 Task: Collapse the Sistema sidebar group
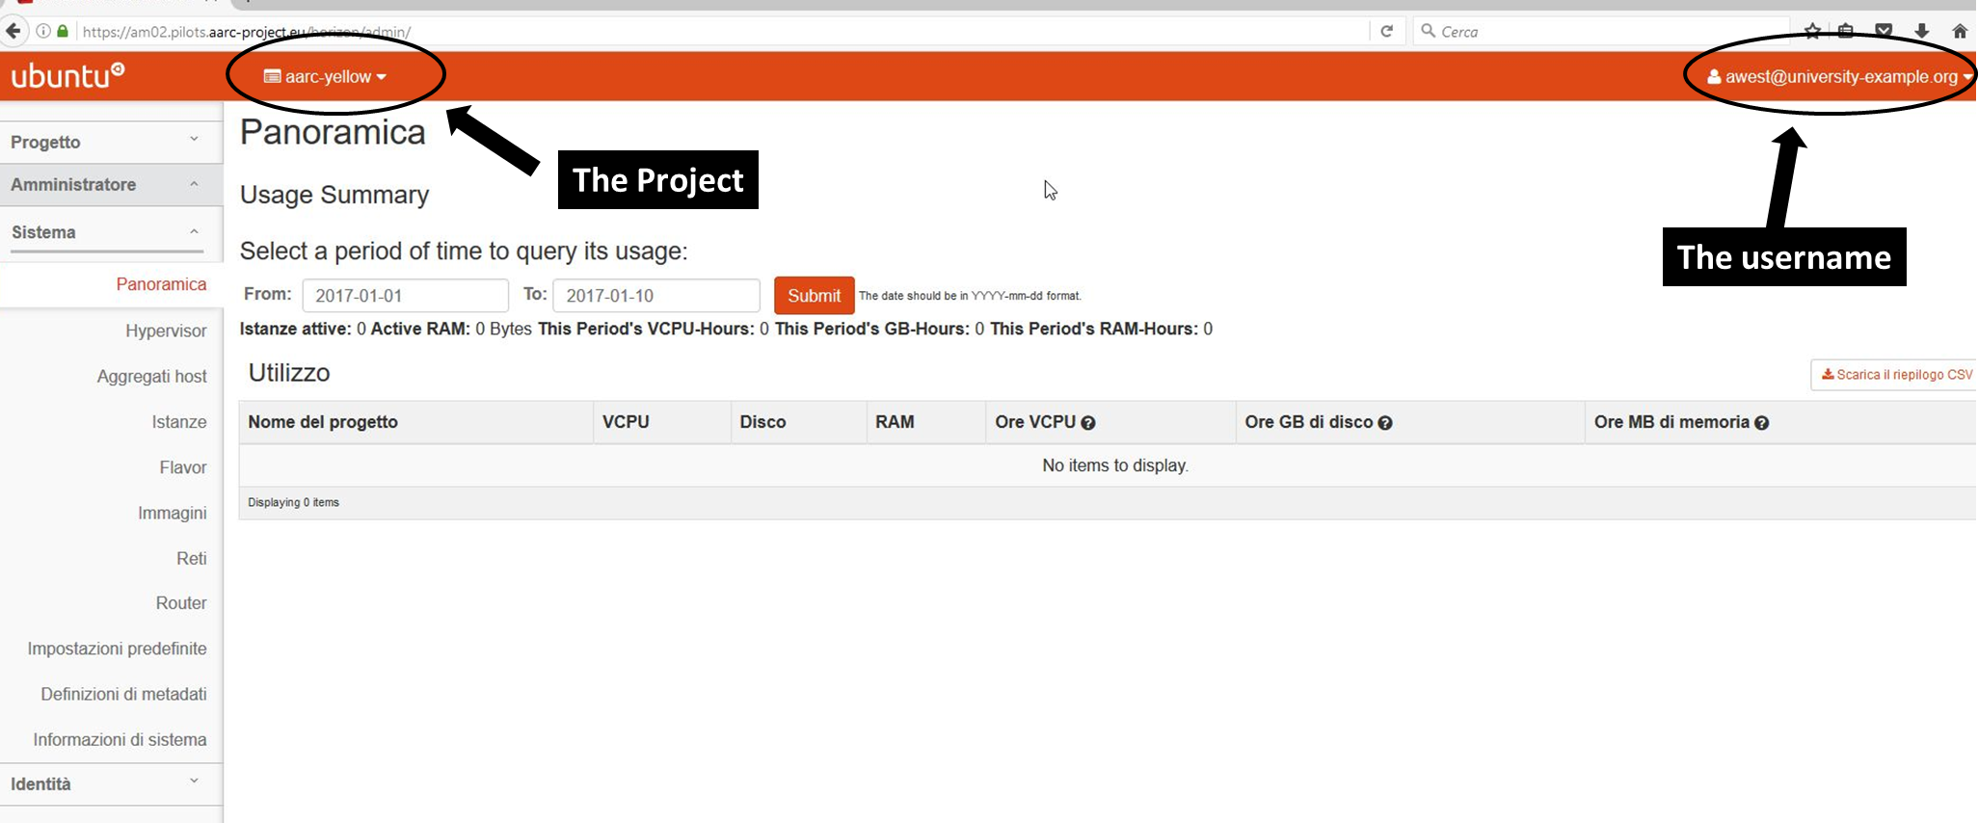pos(104,232)
